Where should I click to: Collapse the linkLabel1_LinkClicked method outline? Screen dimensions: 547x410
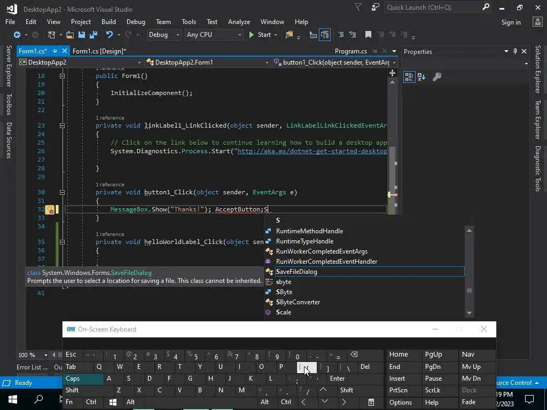click(x=62, y=125)
